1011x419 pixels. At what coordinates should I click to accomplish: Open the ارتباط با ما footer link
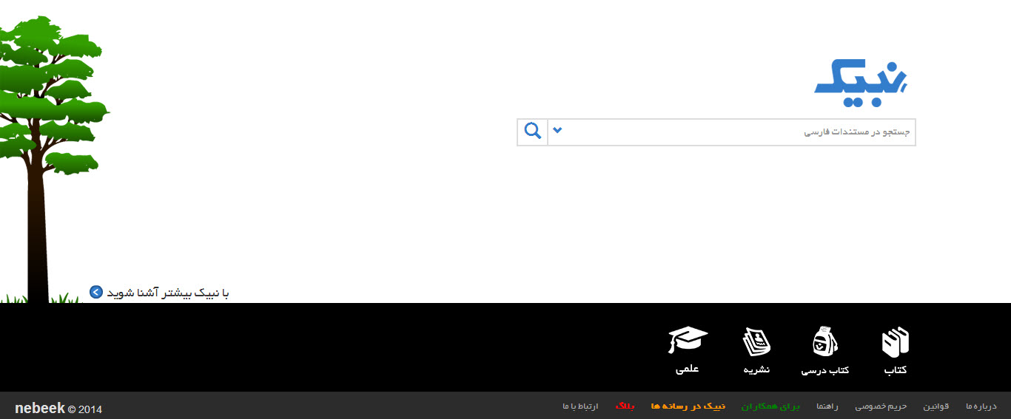point(580,406)
